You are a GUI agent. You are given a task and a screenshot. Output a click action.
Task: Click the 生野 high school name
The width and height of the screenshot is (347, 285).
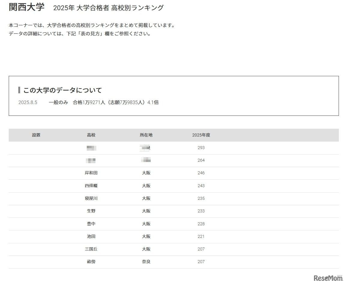(x=91, y=211)
